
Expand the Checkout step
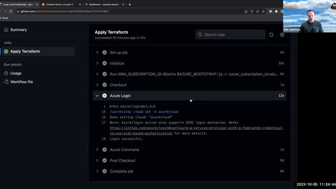(190, 85)
